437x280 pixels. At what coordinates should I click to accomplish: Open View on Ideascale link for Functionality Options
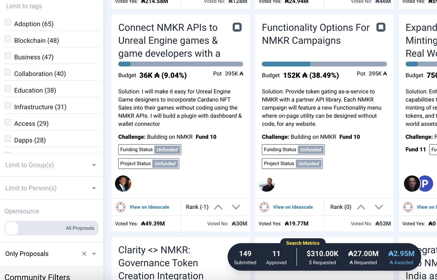293,207
